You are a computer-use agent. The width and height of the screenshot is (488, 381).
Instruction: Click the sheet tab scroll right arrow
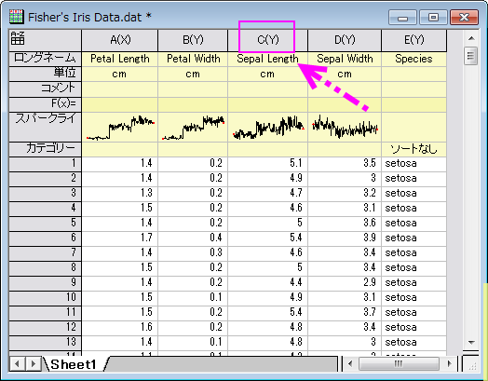point(34,364)
